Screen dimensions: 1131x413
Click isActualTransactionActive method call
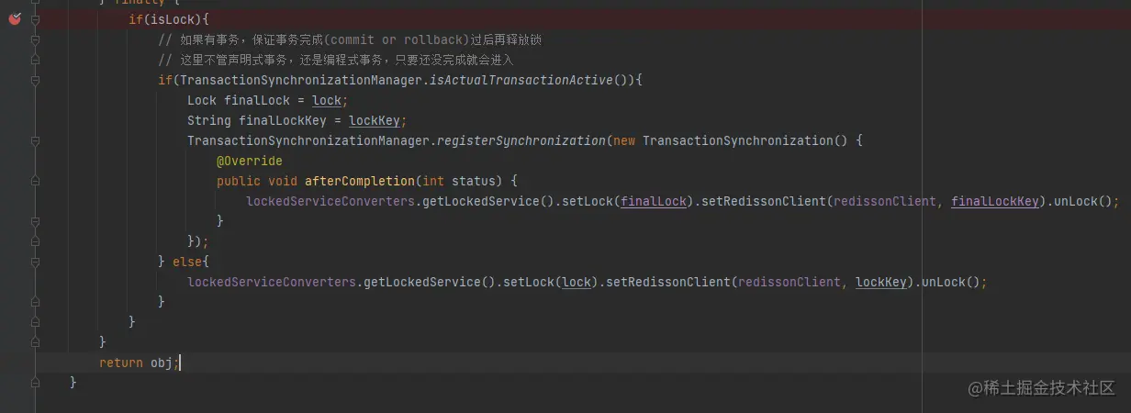[525, 80]
